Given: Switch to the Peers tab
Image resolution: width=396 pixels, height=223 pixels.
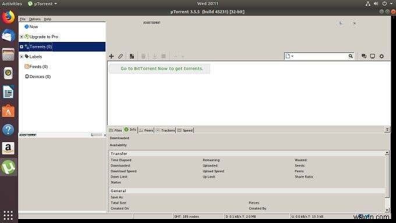Looking at the screenshot, I should (x=146, y=130).
